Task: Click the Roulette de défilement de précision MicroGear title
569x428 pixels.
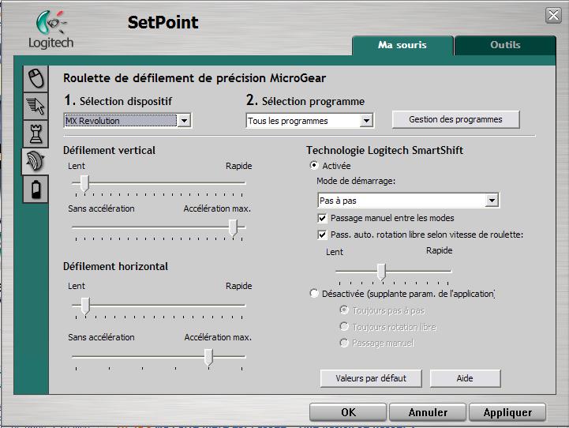Action: pos(194,78)
